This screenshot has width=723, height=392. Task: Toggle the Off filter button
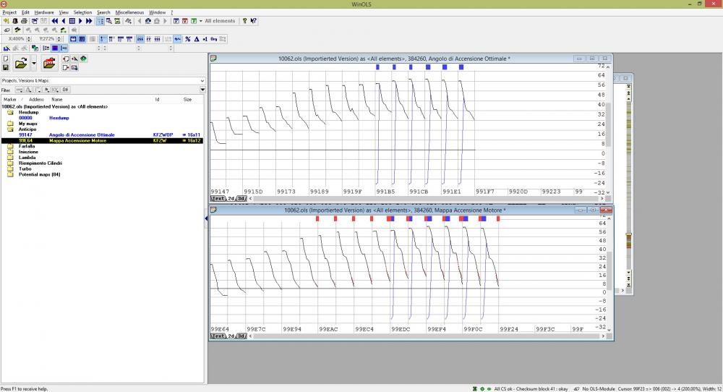pos(65,90)
